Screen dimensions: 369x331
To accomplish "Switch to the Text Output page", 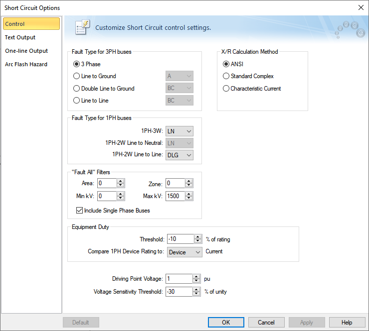I will pos(20,37).
